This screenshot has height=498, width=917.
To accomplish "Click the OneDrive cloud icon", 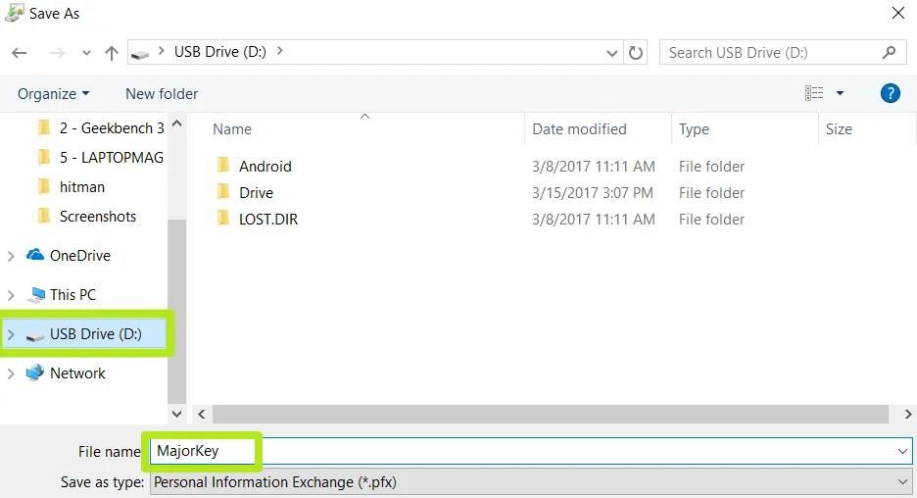I will (x=35, y=255).
